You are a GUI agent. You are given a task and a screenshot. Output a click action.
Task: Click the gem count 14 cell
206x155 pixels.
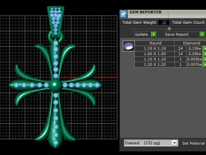click(x=180, y=54)
